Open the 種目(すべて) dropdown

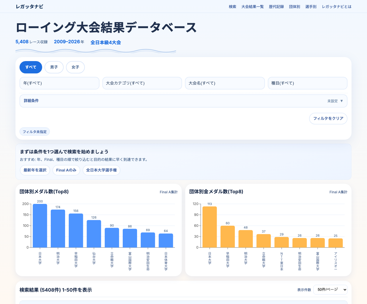308,83
